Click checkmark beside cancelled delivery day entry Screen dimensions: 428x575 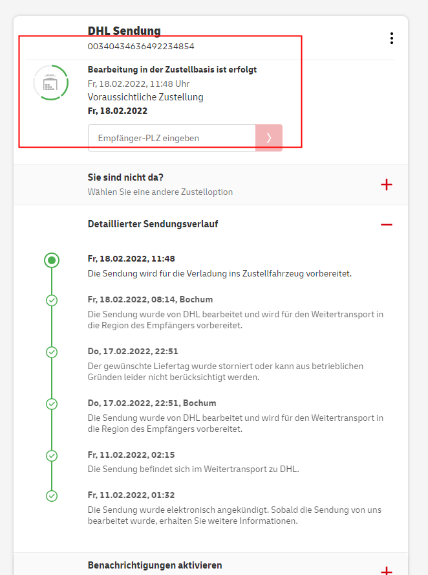52,352
